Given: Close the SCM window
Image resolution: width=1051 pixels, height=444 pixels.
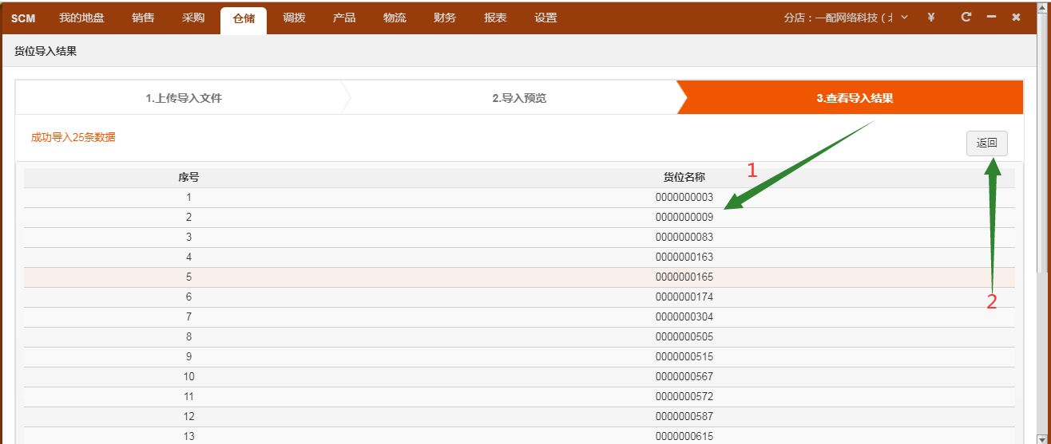Looking at the screenshot, I should pos(1016,17).
